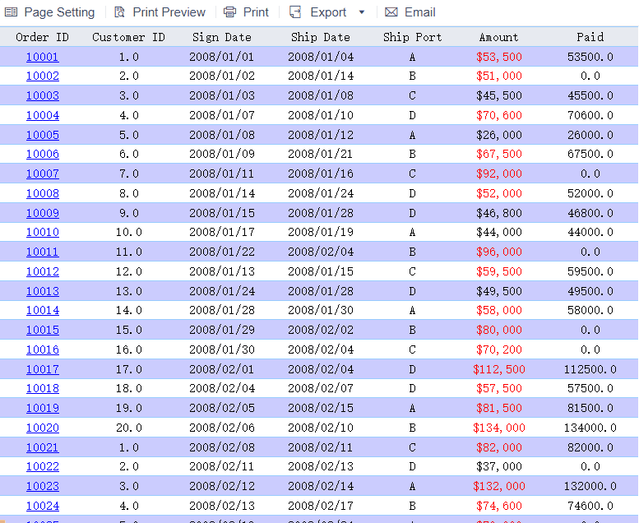Click the Page Setting icon
639x523 pixels.
(11, 12)
